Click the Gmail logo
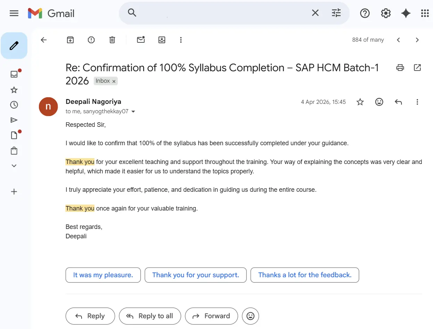The image size is (433, 329). coord(51,13)
